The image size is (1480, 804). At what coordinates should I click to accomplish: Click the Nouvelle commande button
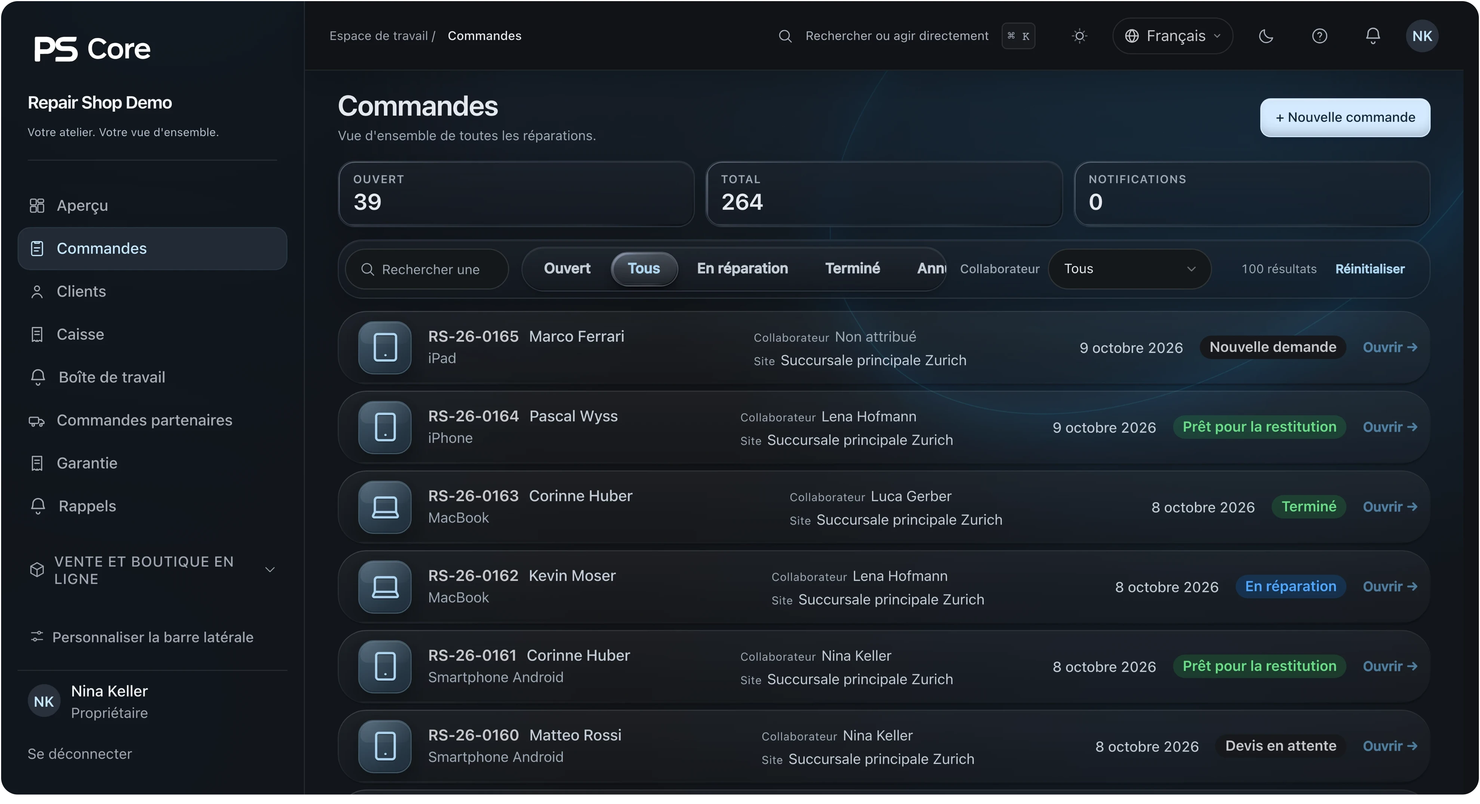[1344, 118]
